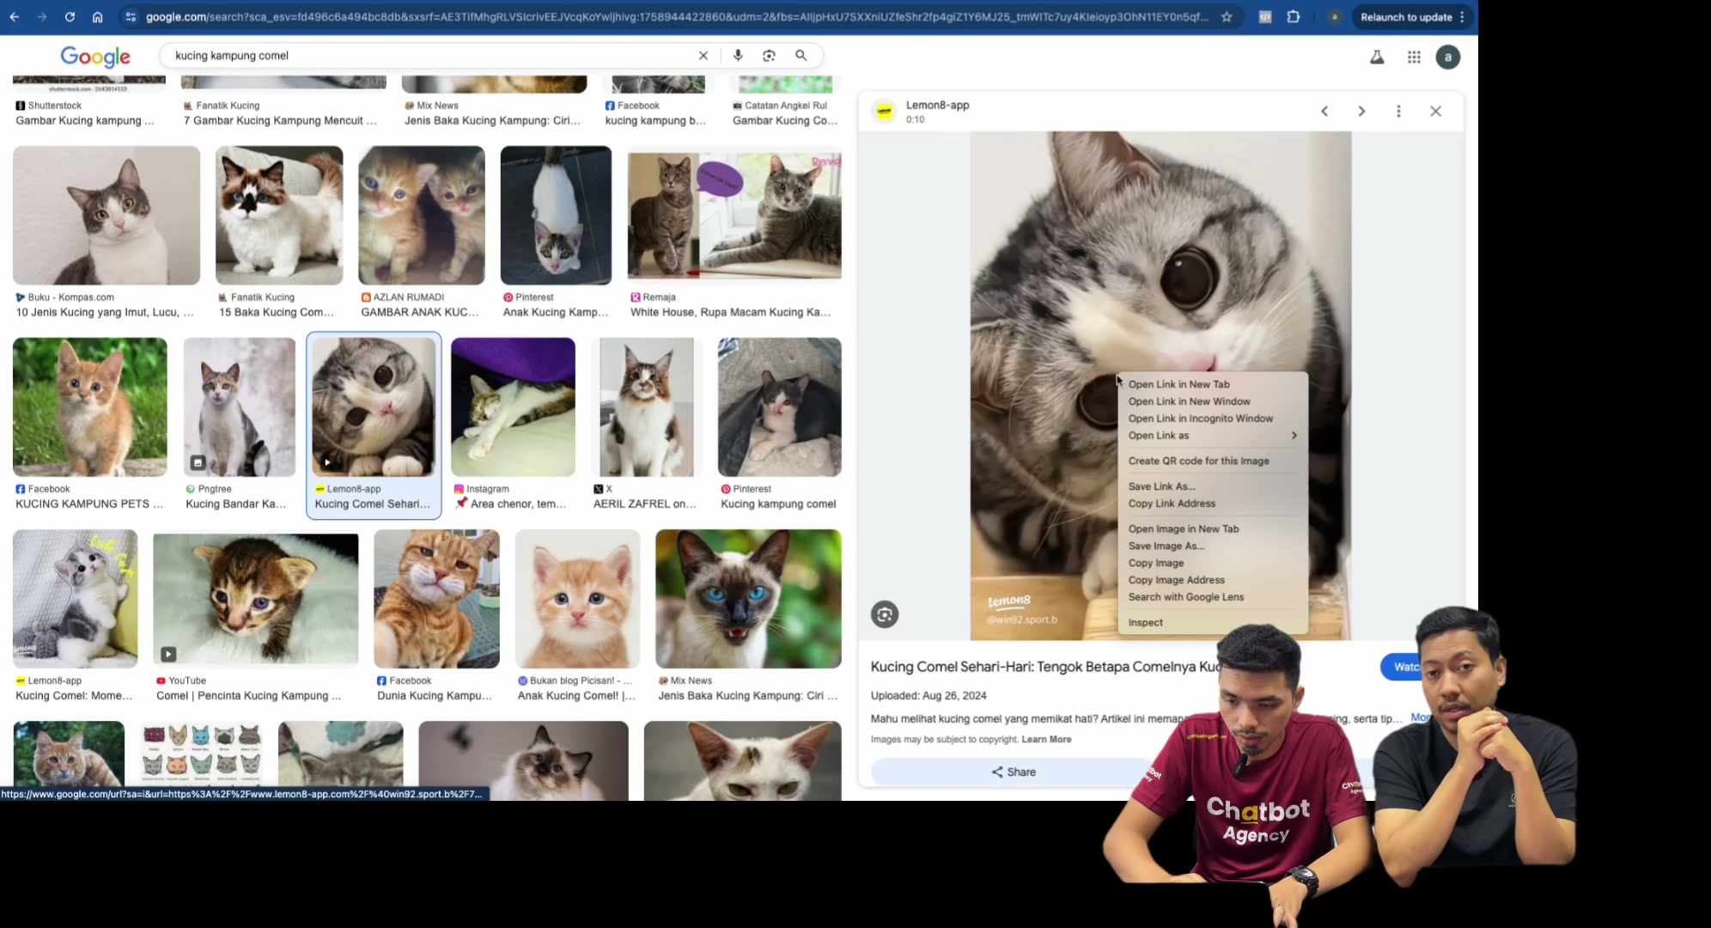
Task: Select 'Copy Image Address' menu entry
Action: tap(1212, 580)
